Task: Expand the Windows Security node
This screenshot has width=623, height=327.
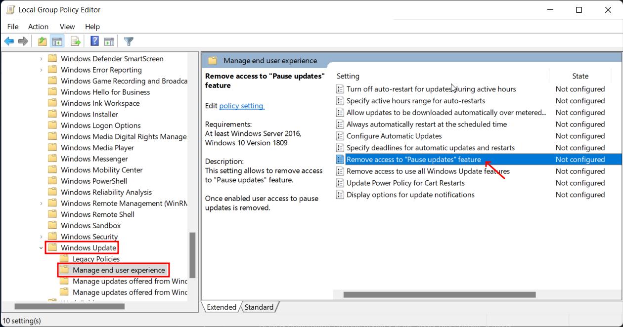Action: click(x=41, y=237)
